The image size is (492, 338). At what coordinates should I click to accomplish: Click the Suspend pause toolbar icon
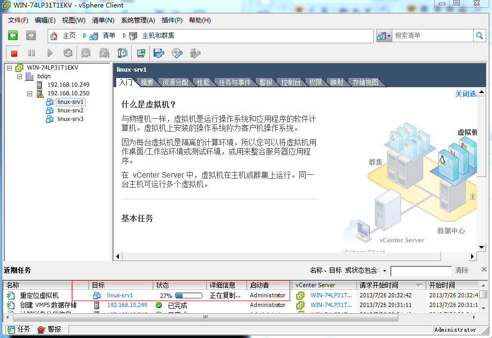click(32, 53)
